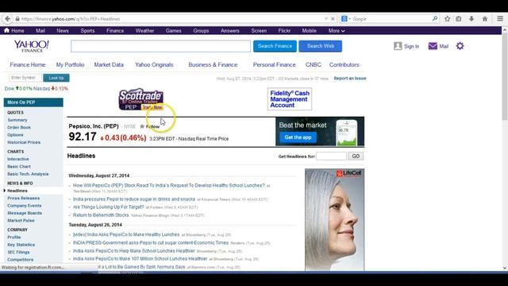Click the Search Web button
Screen dimensions: 508x286
coord(321,46)
